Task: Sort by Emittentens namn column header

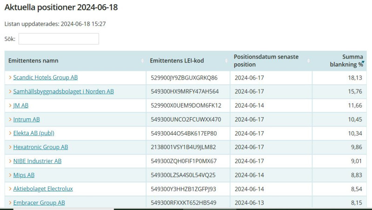Action: (x=75, y=61)
